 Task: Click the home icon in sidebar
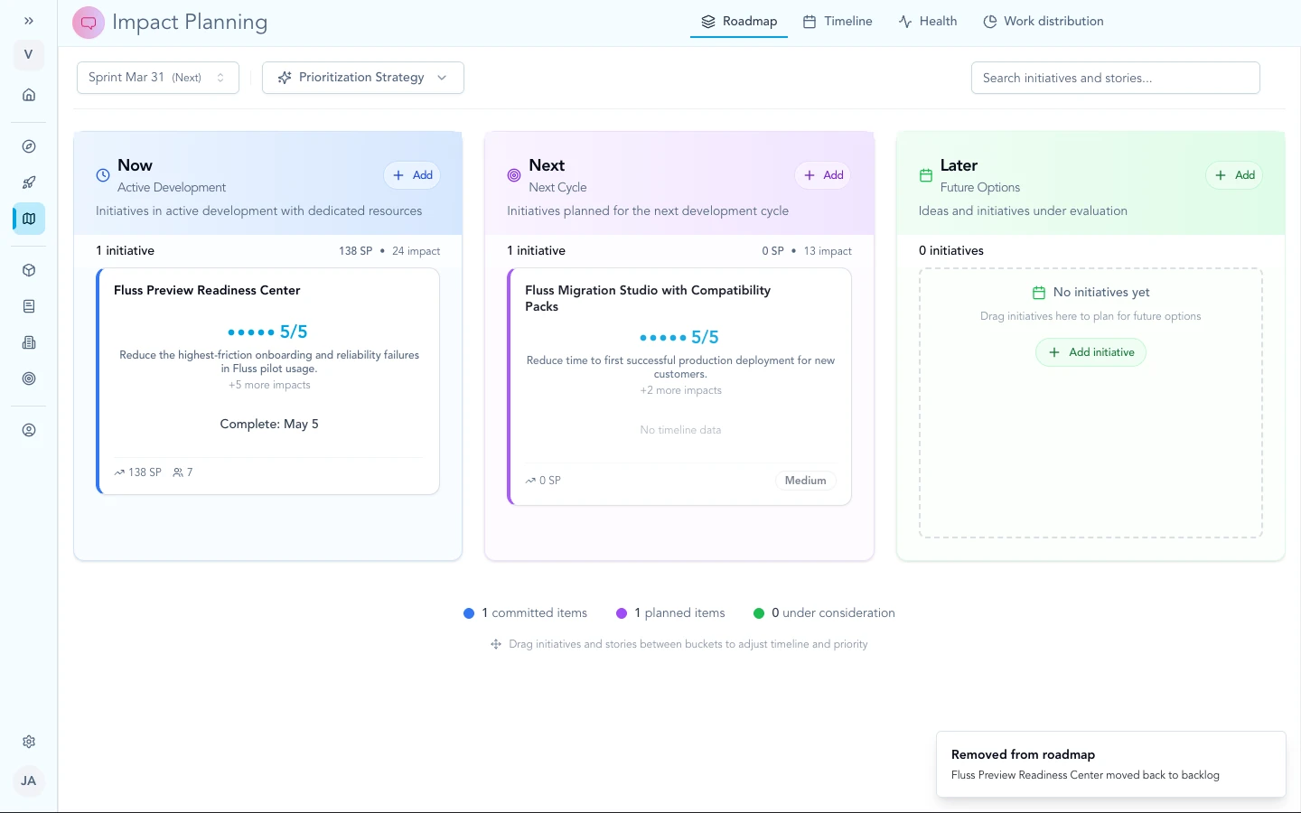(x=29, y=95)
